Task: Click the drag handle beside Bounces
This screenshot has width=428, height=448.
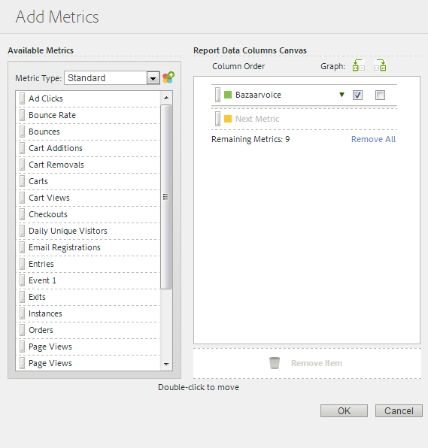Action: coord(22,132)
